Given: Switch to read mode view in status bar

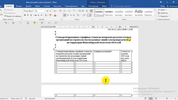Looking at the screenshot, I should 145,98.
